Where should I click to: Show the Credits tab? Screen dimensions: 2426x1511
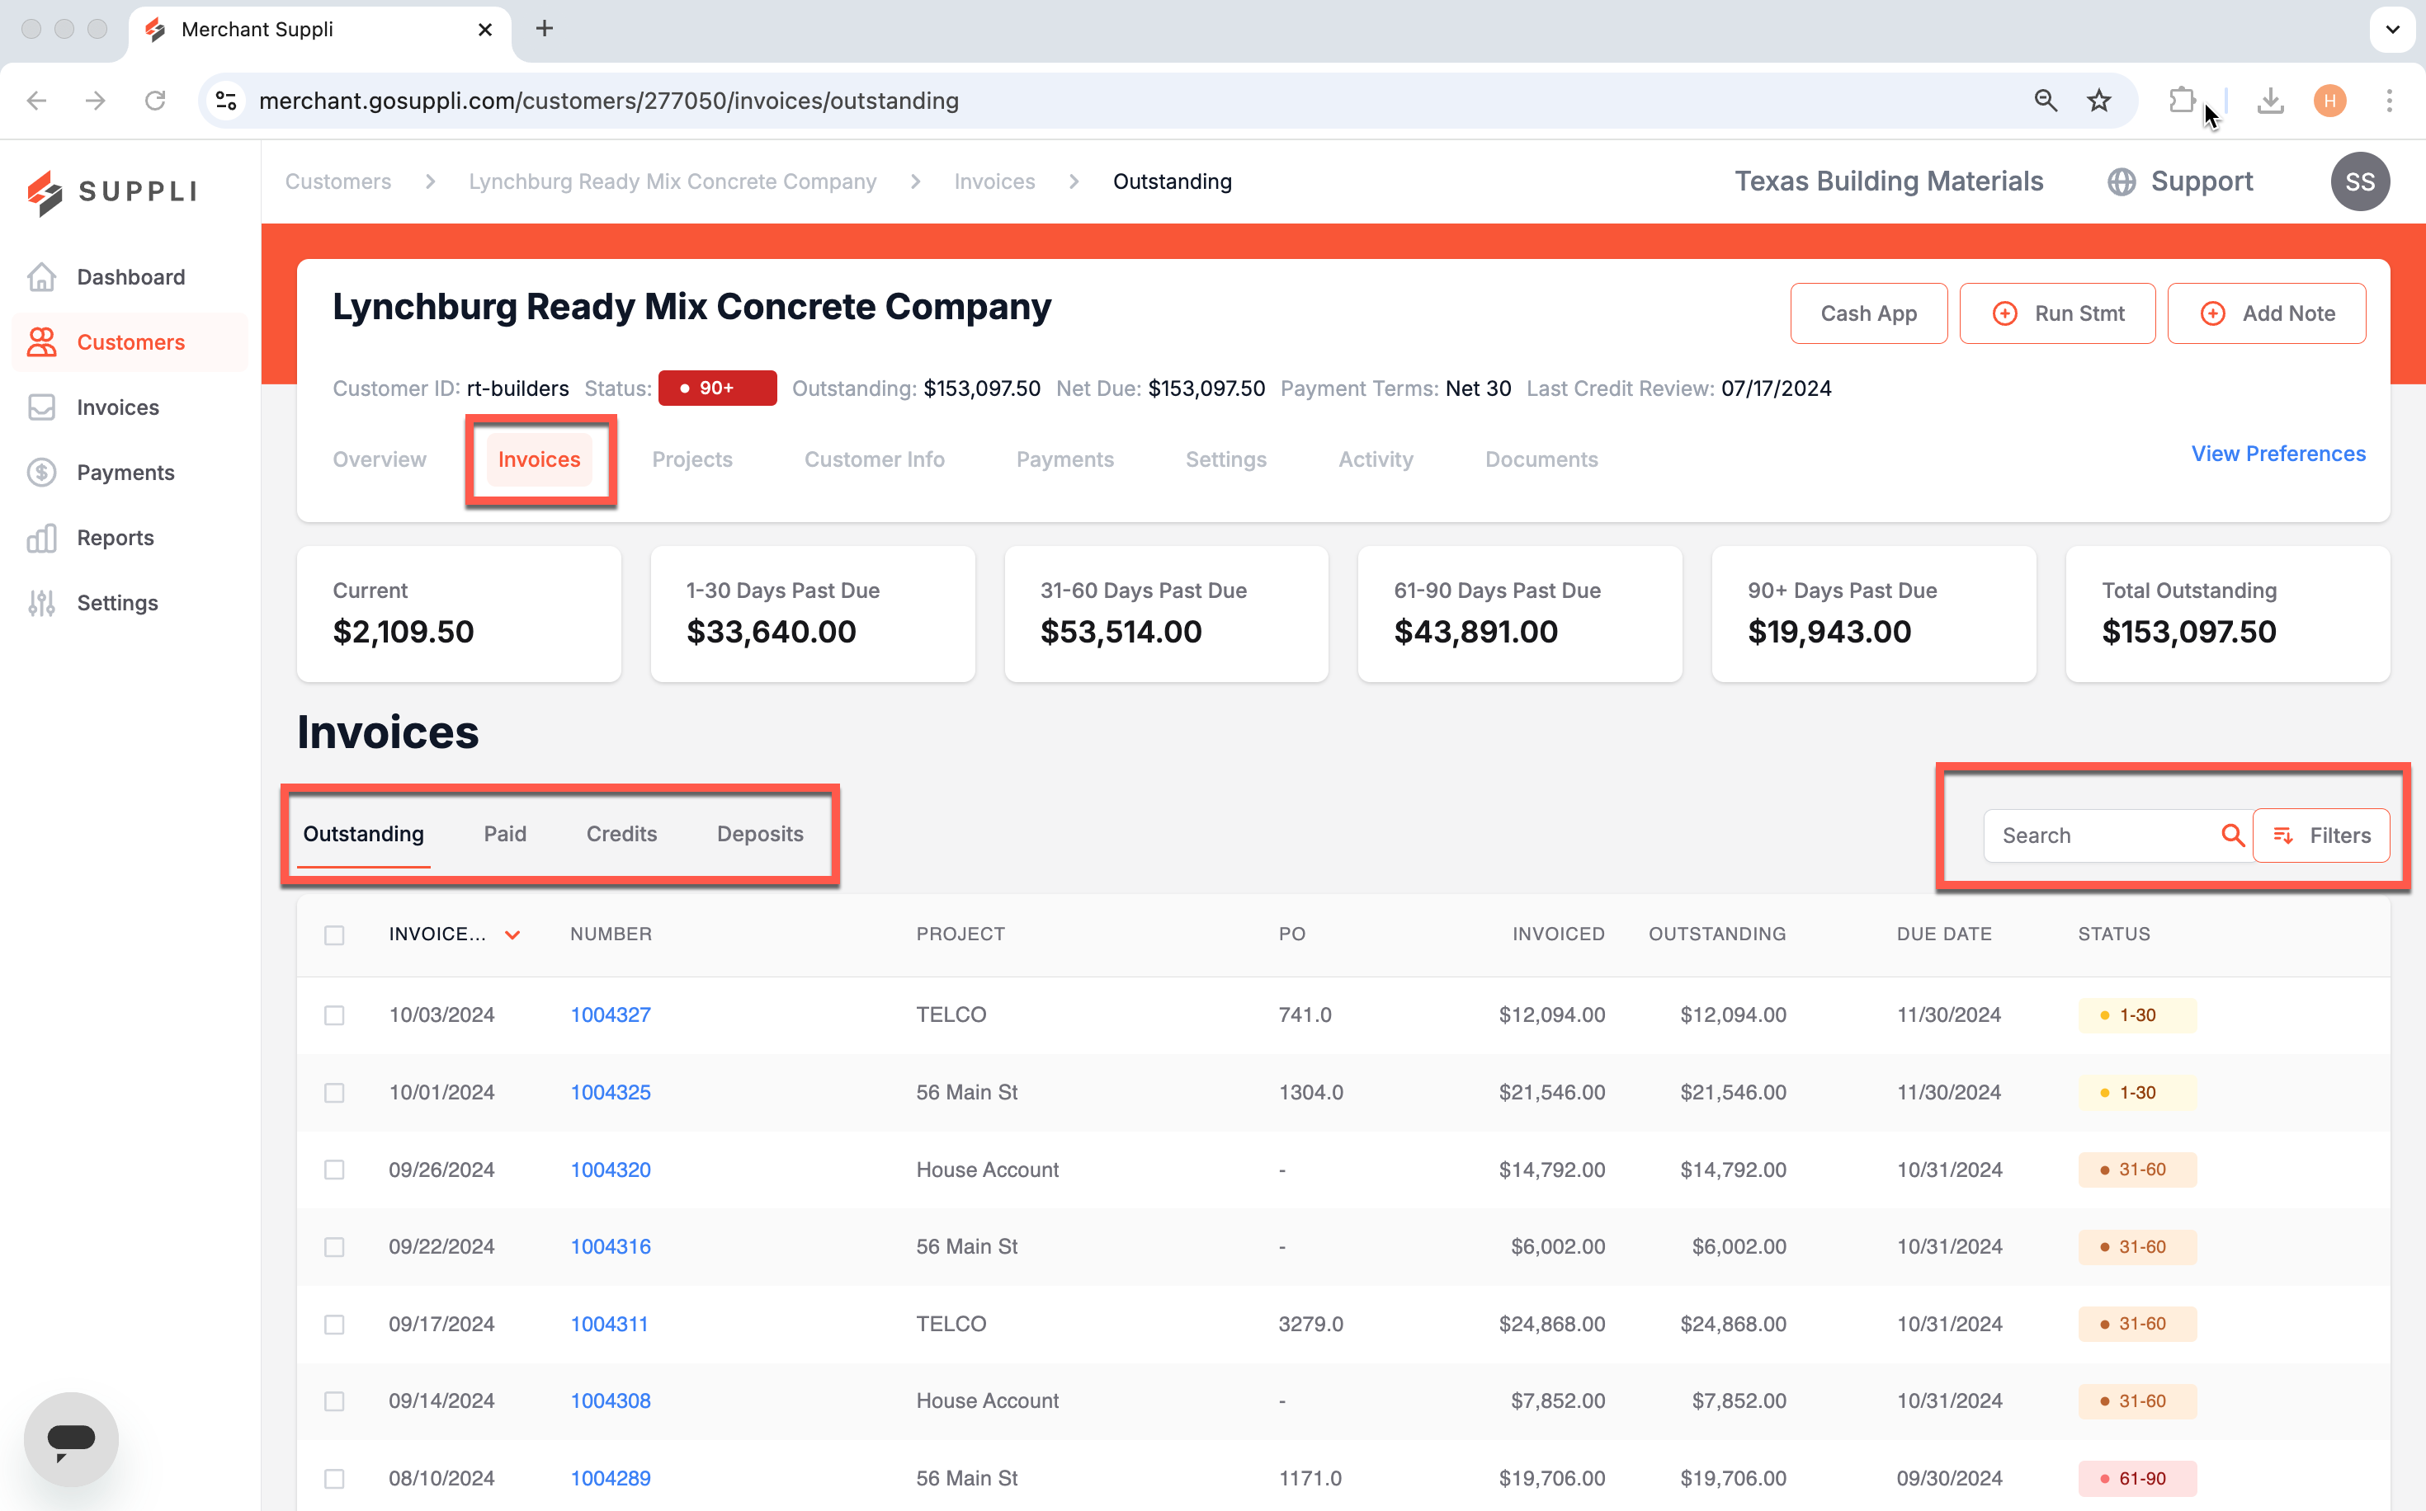click(x=621, y=834)
